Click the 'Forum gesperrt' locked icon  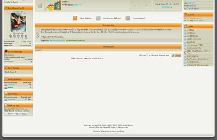tap(128, 18)
